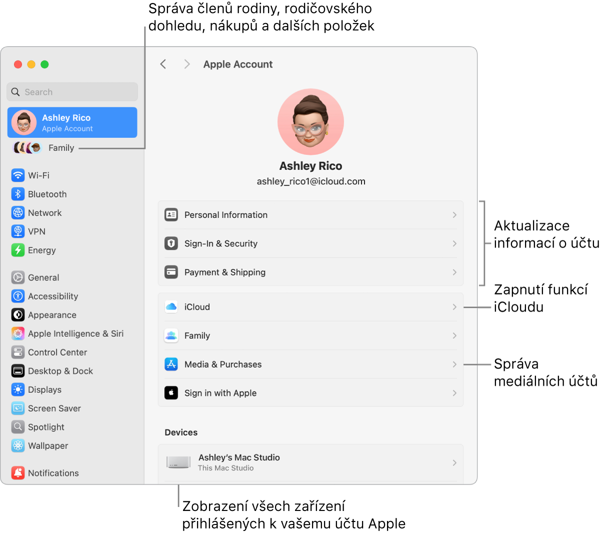This screenshot has height=534, width=608.
Task: Click the Notifications label in sidebar
Action: click(x=53, y=473)
